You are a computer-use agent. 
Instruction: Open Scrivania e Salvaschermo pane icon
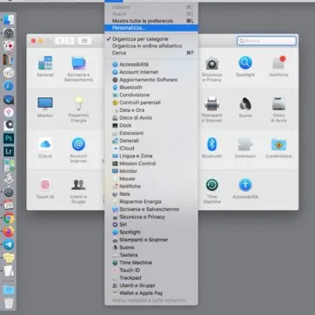point(79,63)
